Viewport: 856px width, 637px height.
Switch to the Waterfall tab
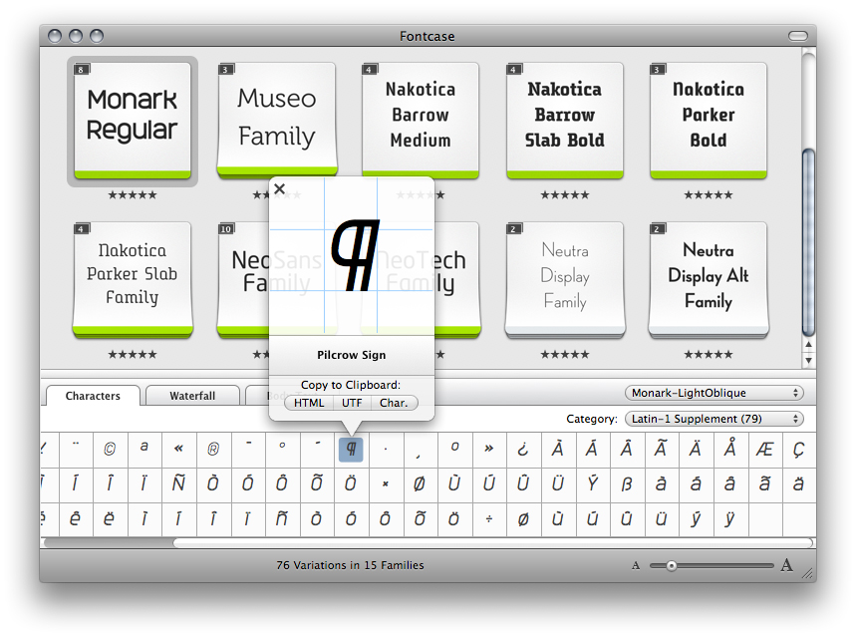tap(192, 396)
